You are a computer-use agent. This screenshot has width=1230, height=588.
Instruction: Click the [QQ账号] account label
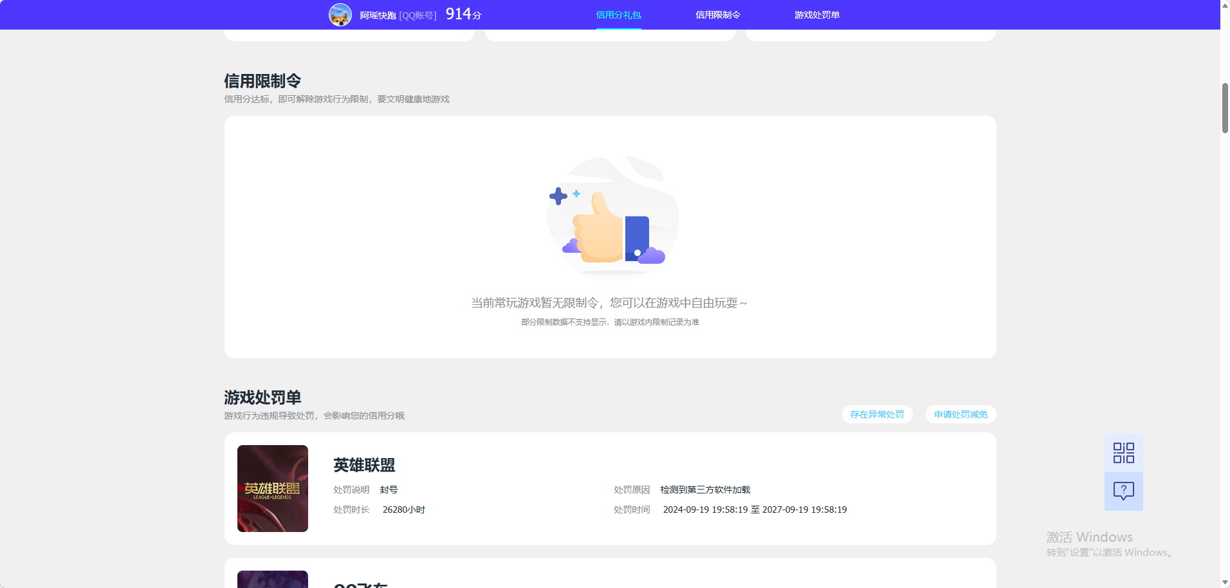click(417, 14)
